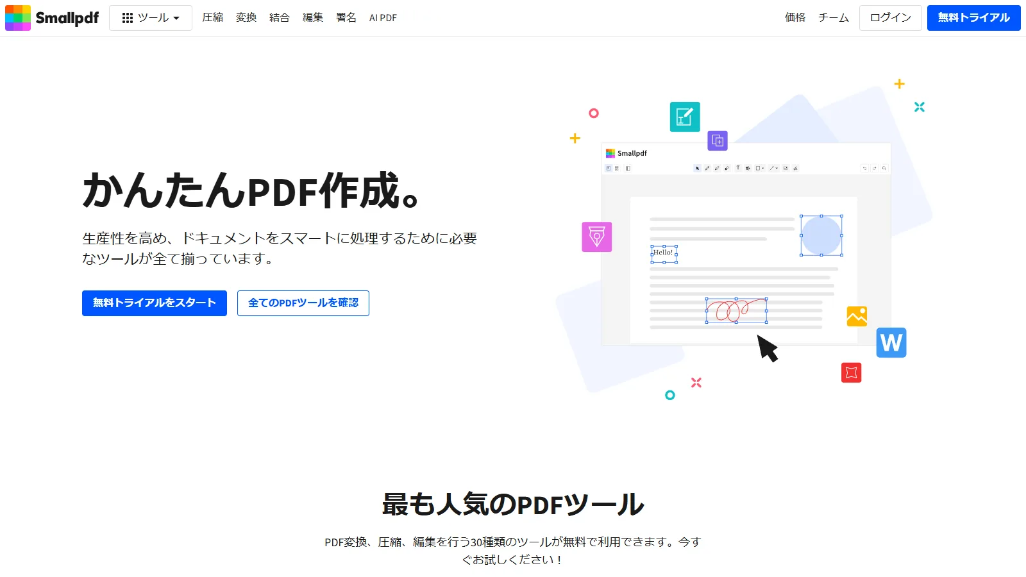Click the Smallpdf mini logo in illustration
The height and width of the screenshot is (577, 1026).
pos(627,153)
